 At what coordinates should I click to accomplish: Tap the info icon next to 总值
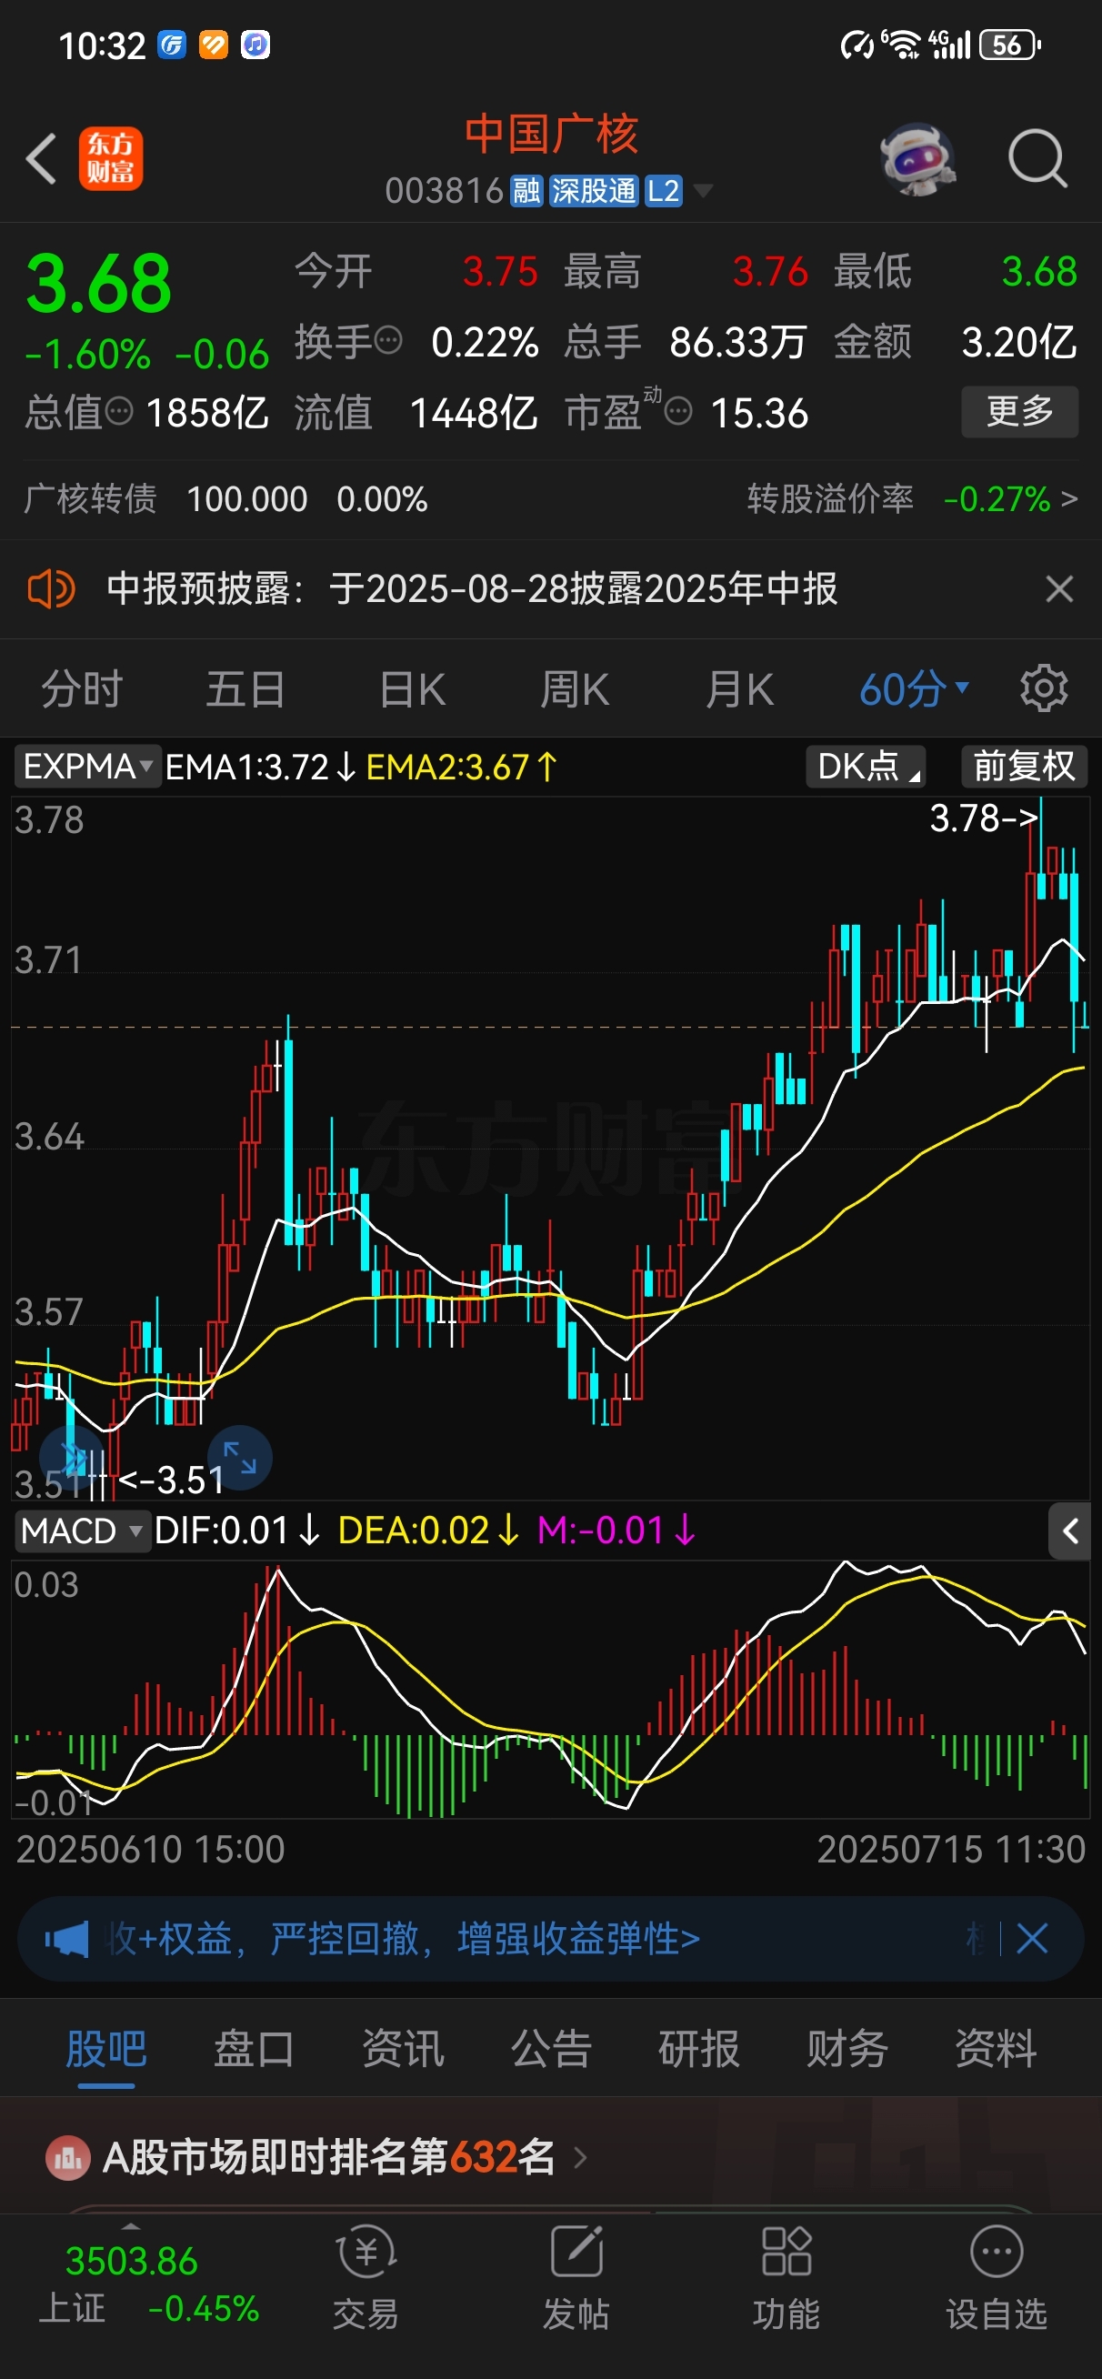coord(119,411)
